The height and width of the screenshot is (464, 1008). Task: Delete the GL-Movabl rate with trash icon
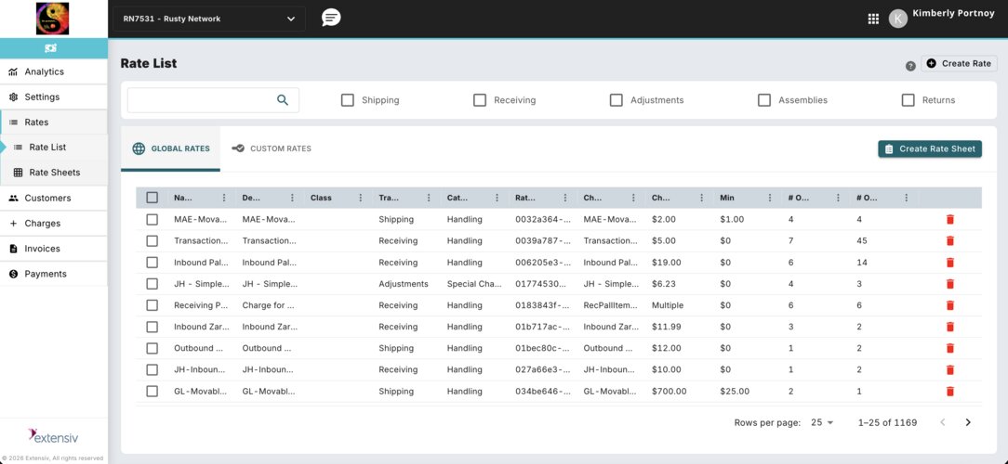click(949, 392)
